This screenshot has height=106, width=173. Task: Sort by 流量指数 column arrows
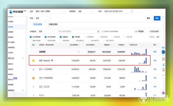110,45
